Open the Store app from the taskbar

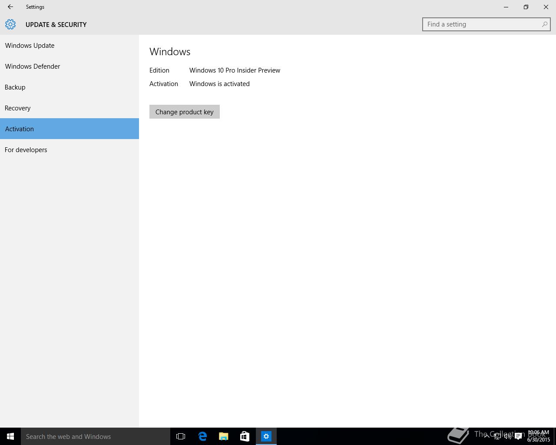pos(245,436)
